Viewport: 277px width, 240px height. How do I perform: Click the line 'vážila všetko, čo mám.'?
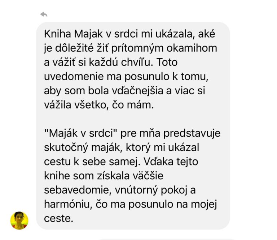(x=99, y=105)
